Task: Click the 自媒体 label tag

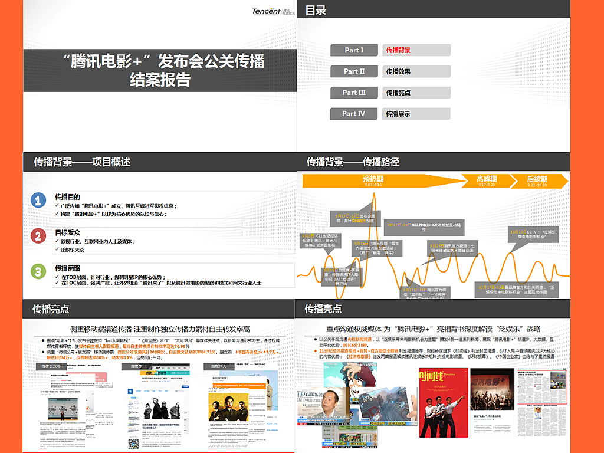Action: (137, 366)
